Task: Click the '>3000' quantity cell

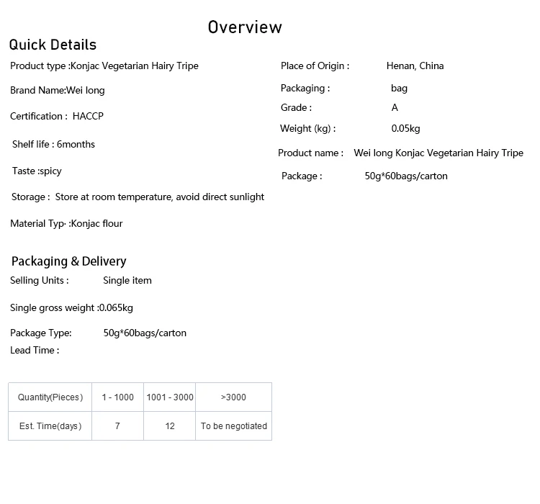Action: tap(233, 397)
